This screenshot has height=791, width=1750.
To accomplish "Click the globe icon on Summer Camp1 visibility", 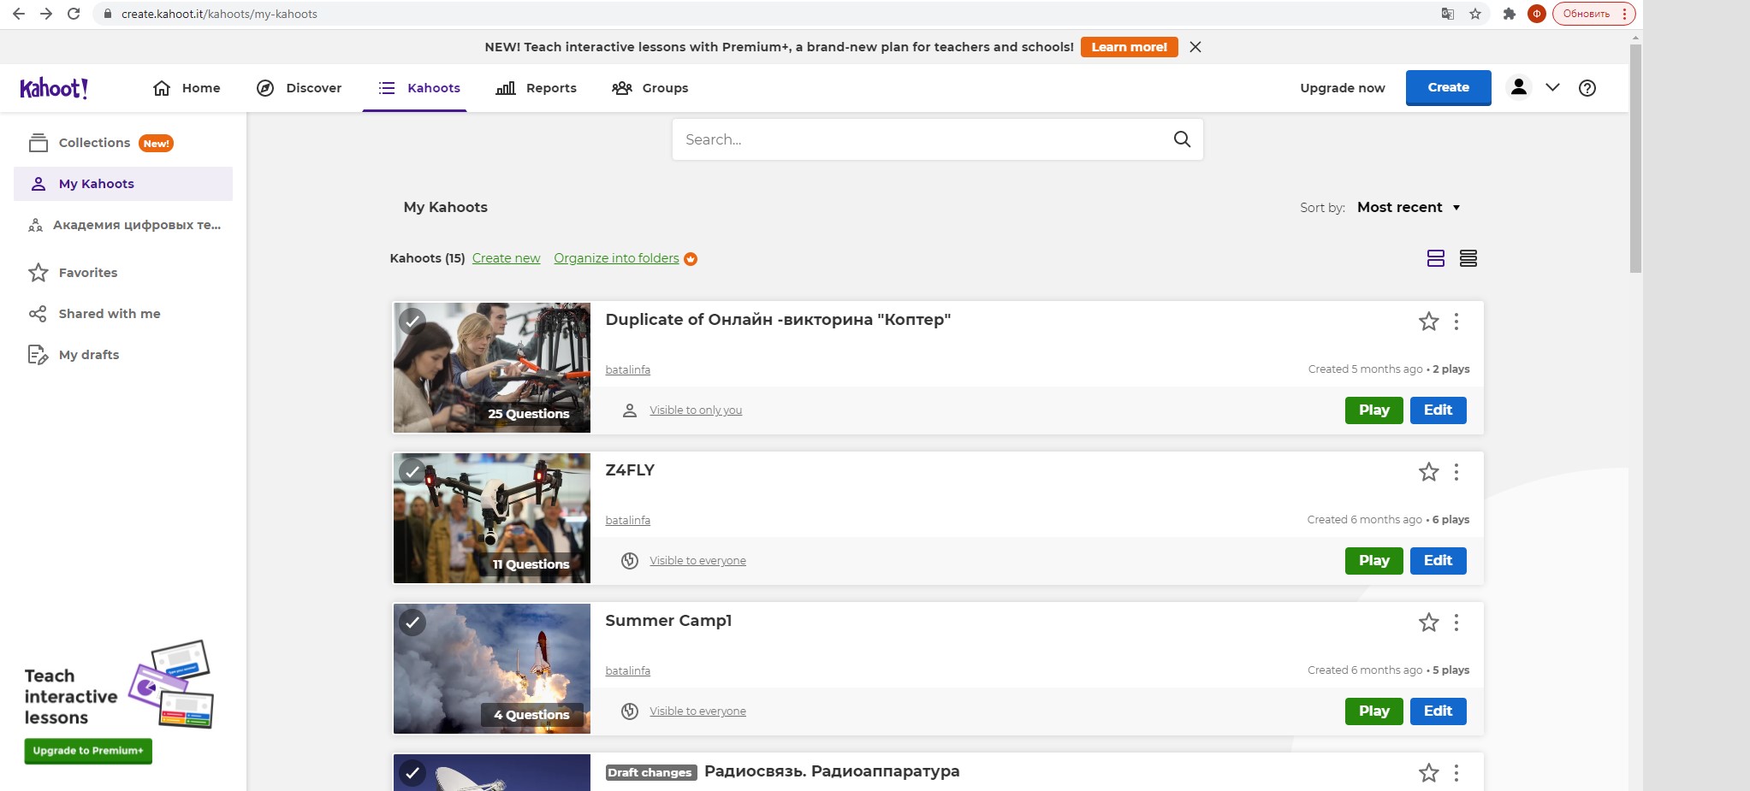I will pos(630,711).
